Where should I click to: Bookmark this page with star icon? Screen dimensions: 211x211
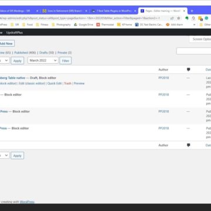(x=178, y=18)
